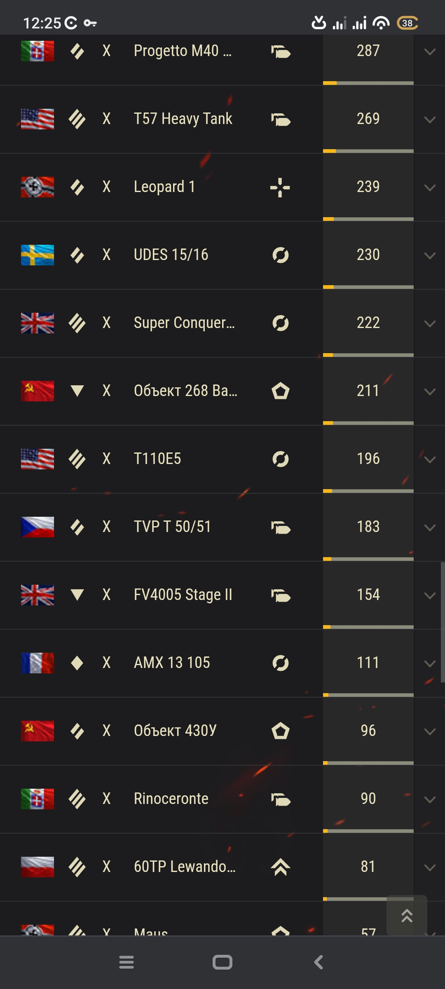Screen dimensions: 445x989
Task: Open the Объект 430У tank name
Action: point(175,731)
